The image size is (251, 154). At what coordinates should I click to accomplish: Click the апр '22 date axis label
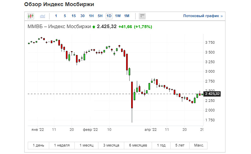(150, 129)
